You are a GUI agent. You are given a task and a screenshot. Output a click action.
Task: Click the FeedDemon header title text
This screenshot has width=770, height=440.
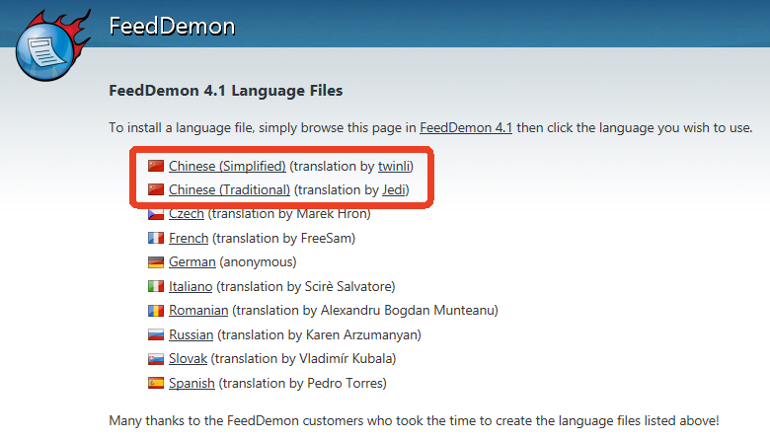(x=171, y=27)
